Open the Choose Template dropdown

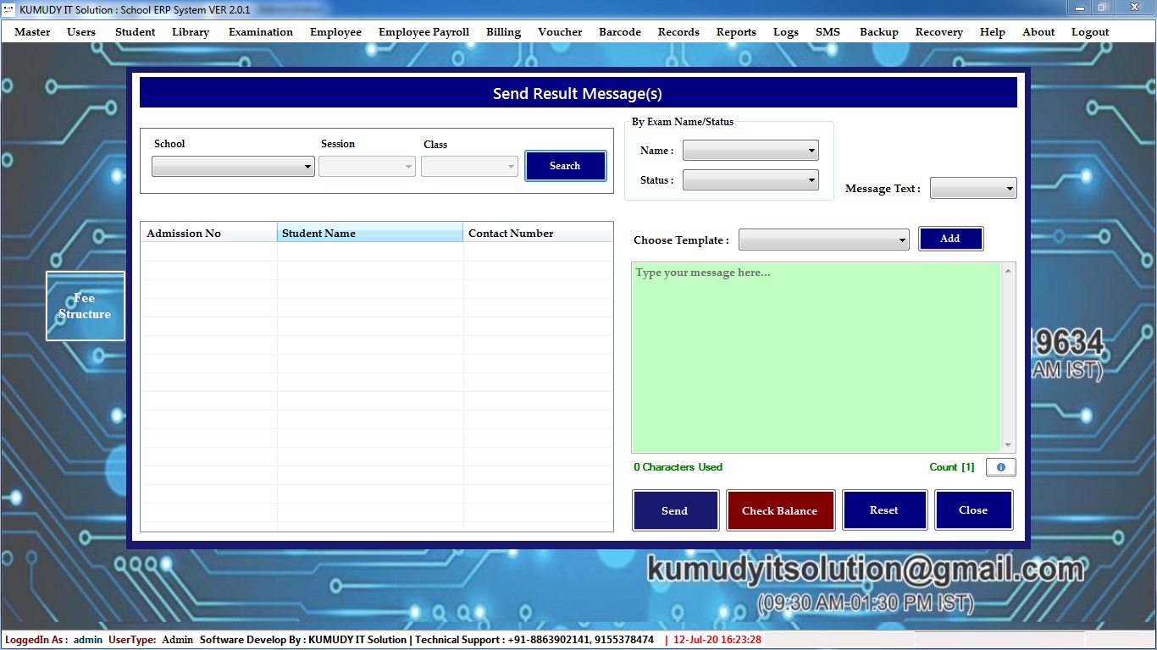pos(823,240)
